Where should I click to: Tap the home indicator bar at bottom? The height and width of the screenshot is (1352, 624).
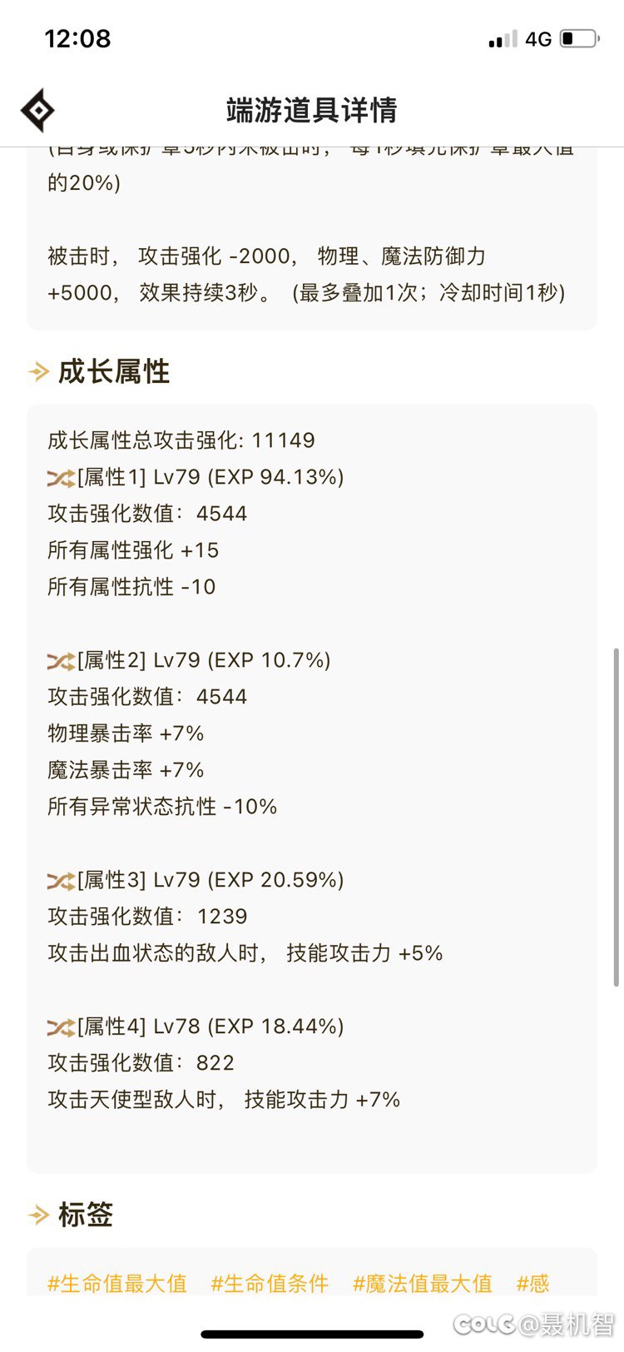point(312,1335)
